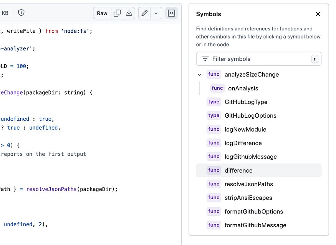This screenshot has height=245, width=336.
Task: Edit file with pencil icon
Action: pos(144,13)
